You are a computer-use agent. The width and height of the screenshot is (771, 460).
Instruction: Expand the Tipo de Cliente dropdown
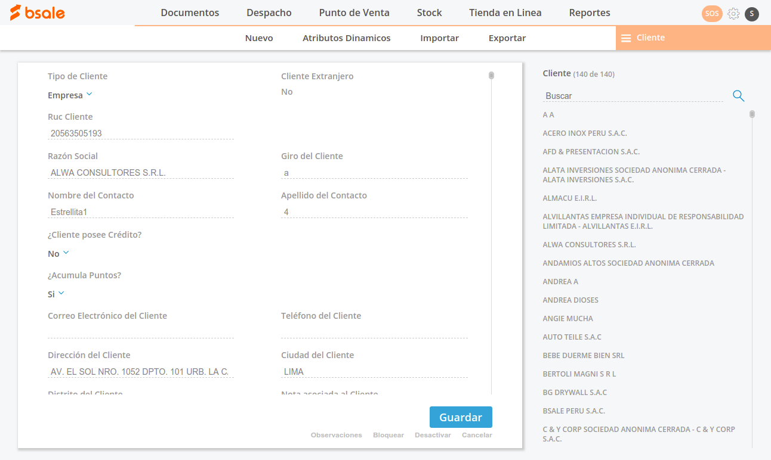(x=89, y=95)
